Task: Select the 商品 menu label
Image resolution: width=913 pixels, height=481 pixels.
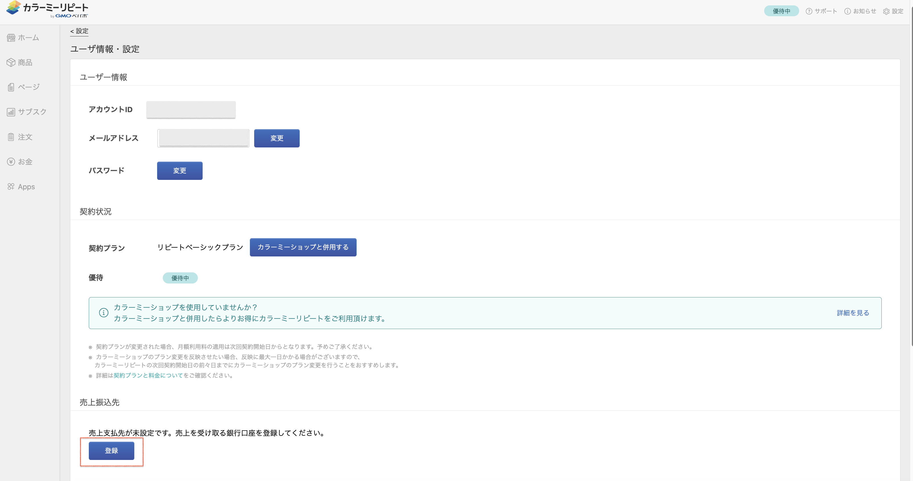Action: pyautogui.click(x=25, y=62)
